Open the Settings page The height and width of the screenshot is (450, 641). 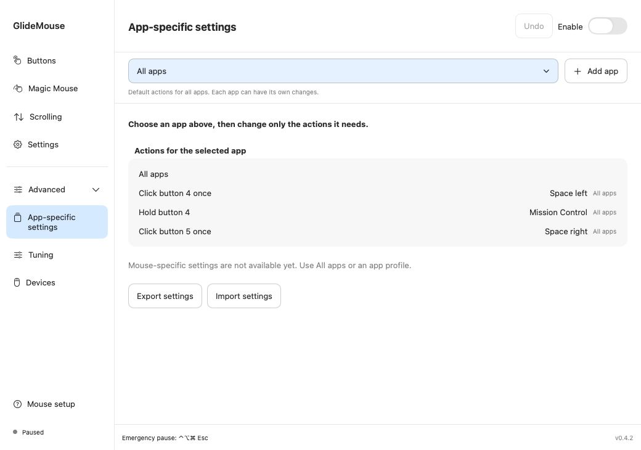click(57, 145)
